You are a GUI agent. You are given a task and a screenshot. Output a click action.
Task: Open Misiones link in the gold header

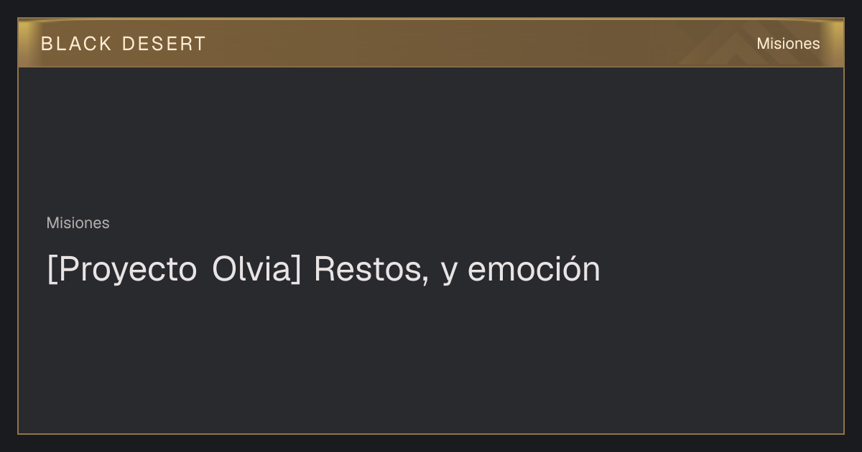(788, 44)
